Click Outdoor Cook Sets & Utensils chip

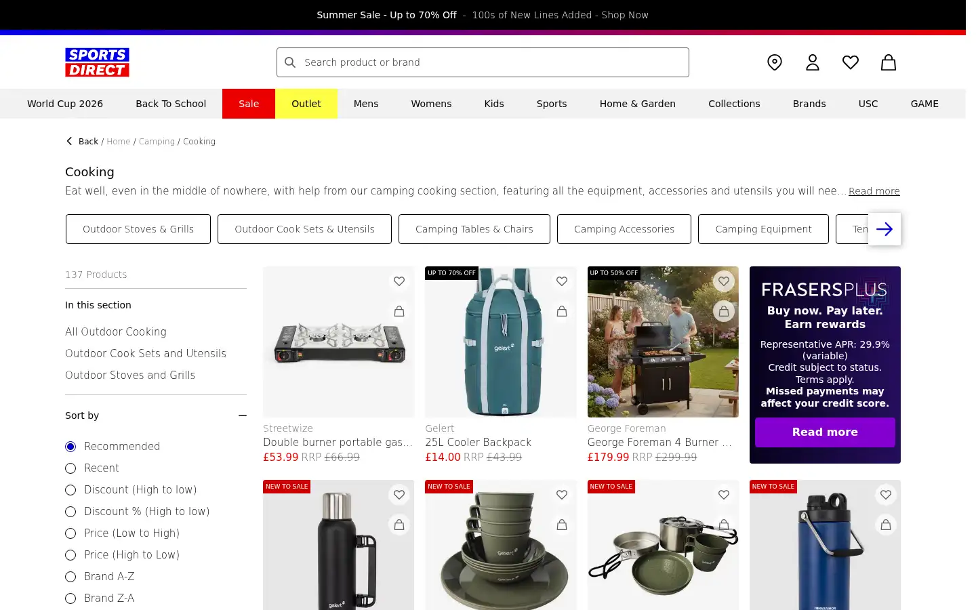304,229
